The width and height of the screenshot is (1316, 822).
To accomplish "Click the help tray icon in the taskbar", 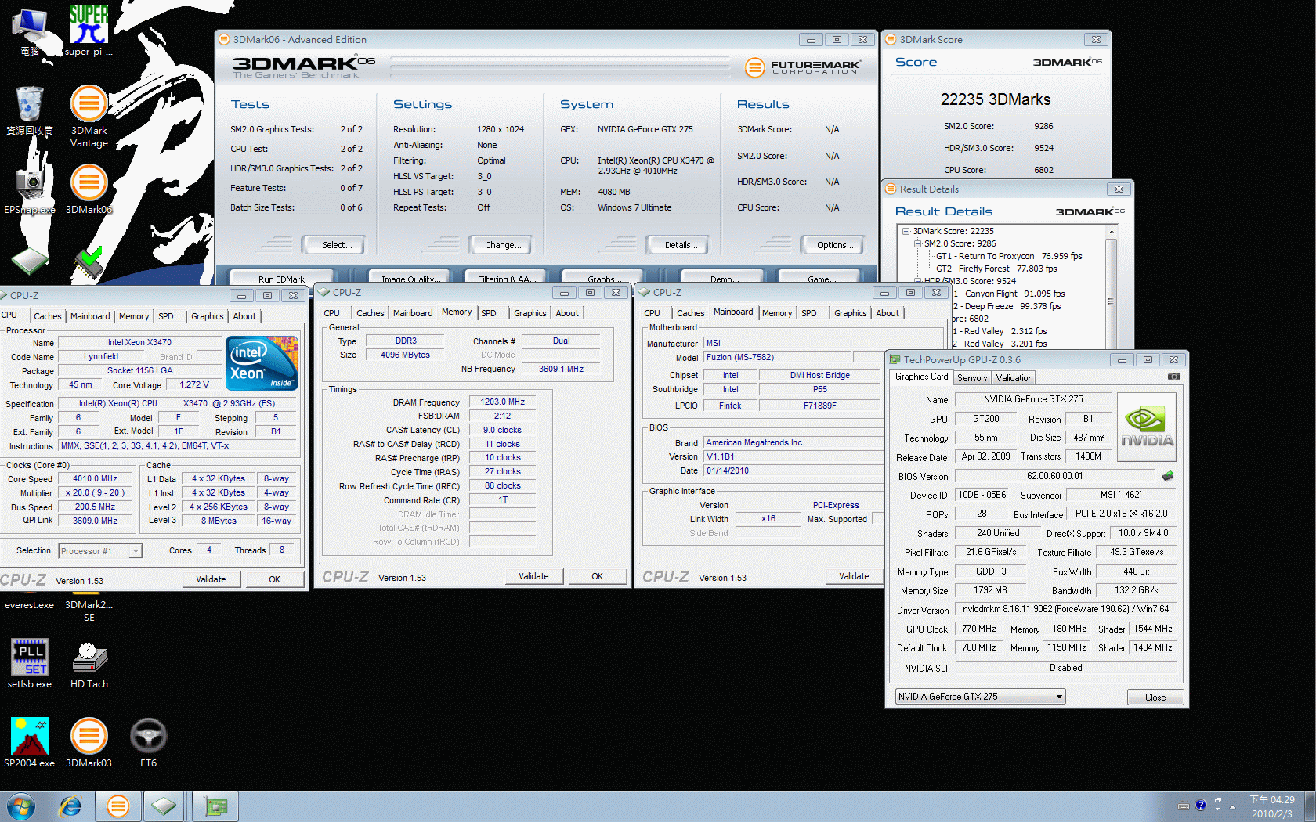I will [x=1200, y=805].
